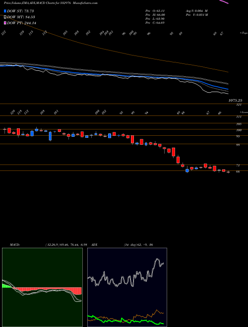Click the tall blue candlestick near price 101
248x327 pixels.
[50, 136]
